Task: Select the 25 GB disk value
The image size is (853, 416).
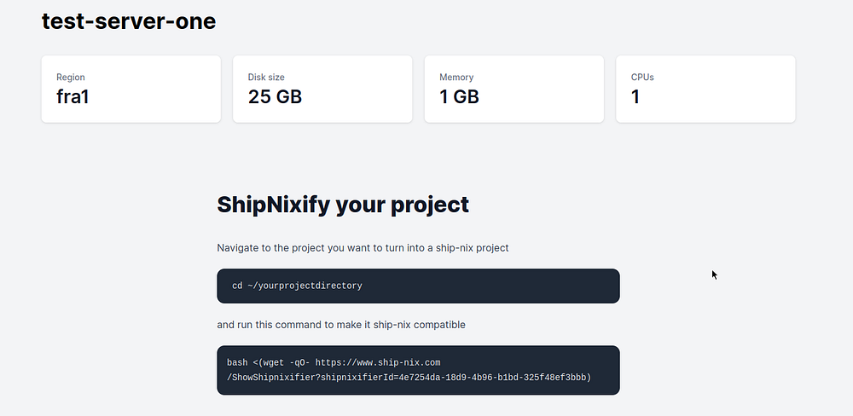Action: pyautogui.click(x=275, y=97)
